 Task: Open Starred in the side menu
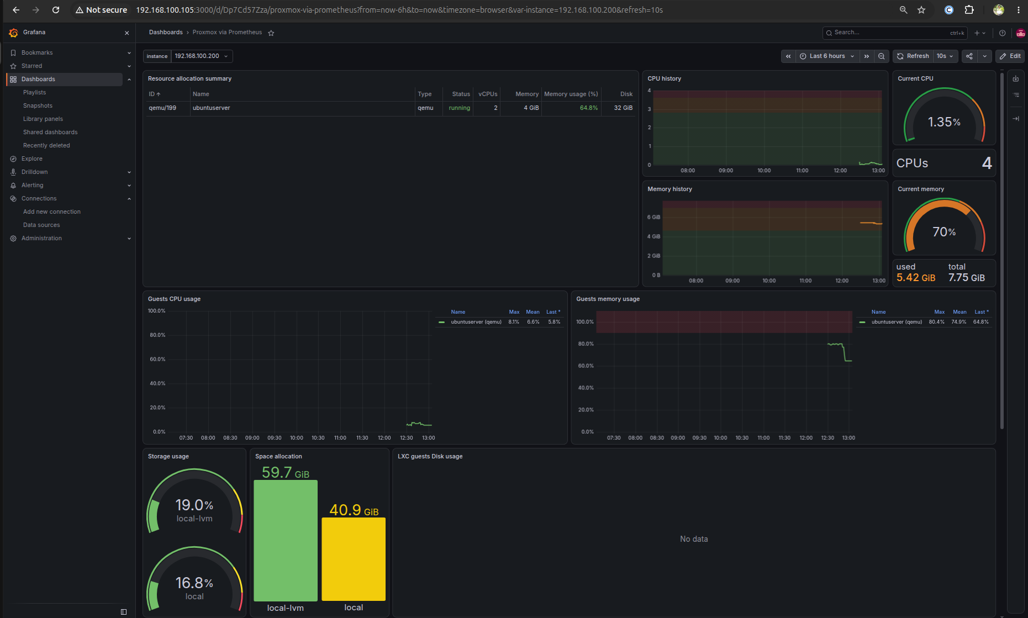[x=31, y=66]
